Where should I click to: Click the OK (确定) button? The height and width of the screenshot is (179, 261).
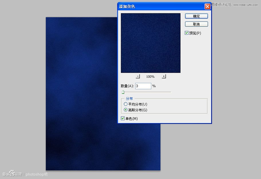click(196, 16)
